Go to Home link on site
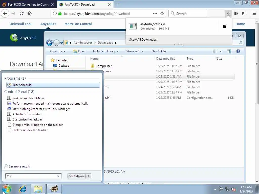This screenshot has width=259, height=194. click(x=240, y=24)
